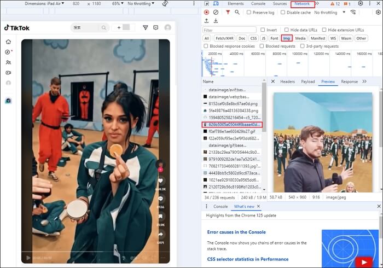Select request 626b5005a05044f6baaa40d
Screen dimensions: 383x268
click(232, 125)
